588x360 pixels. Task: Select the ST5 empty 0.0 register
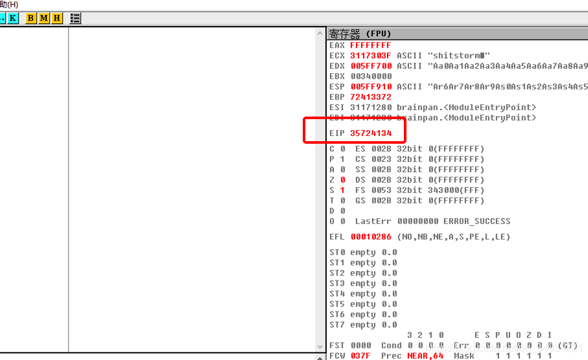pyautogui.click(x=363, y=304)
